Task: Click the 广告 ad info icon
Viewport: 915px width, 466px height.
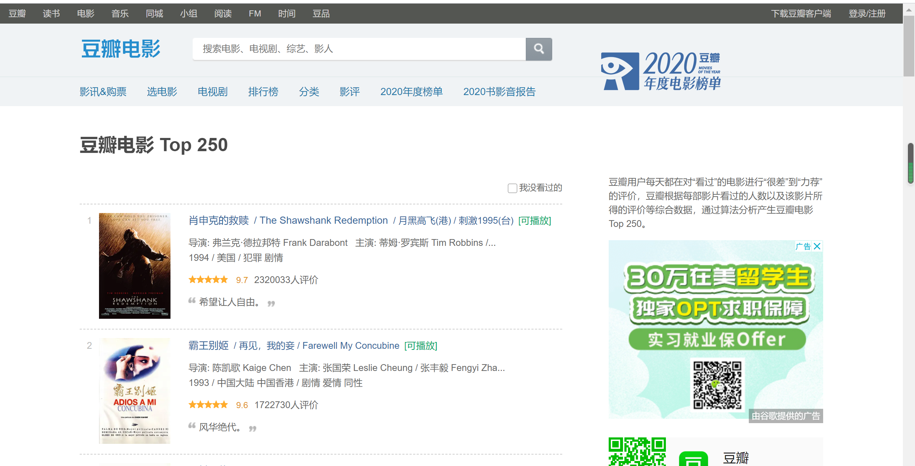Action: coord(803,246)
